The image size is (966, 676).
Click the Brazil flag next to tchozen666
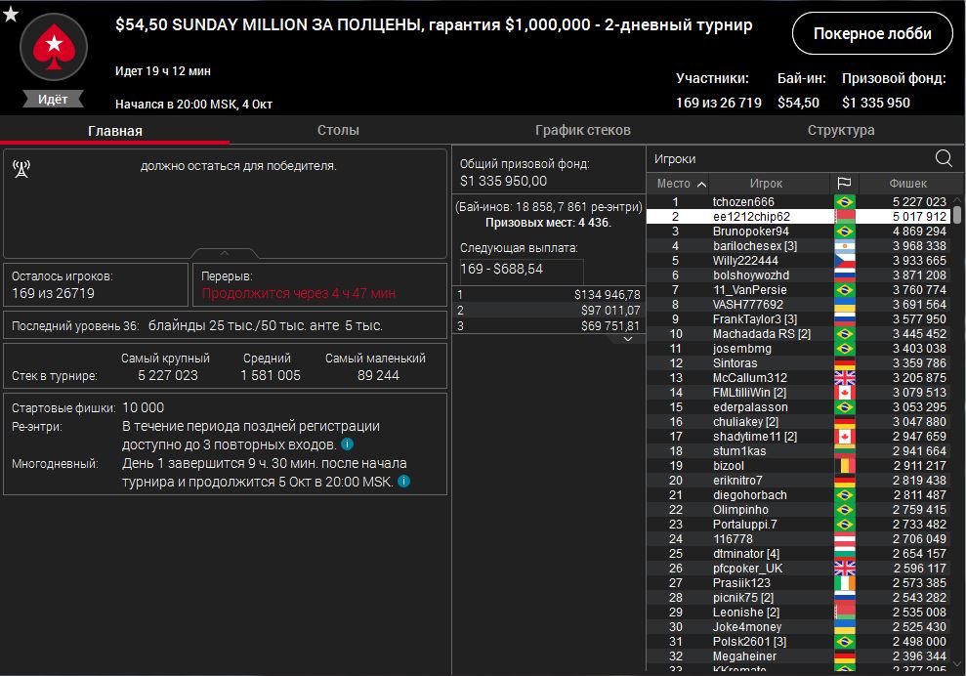[844, 201]
